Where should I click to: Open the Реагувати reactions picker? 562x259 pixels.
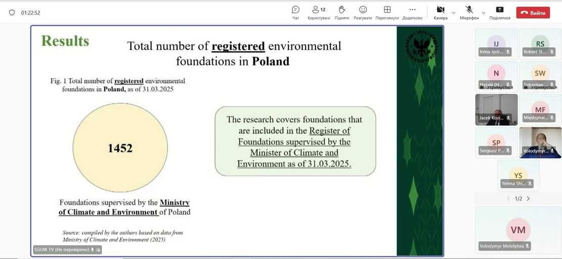(x=363, y=12)
